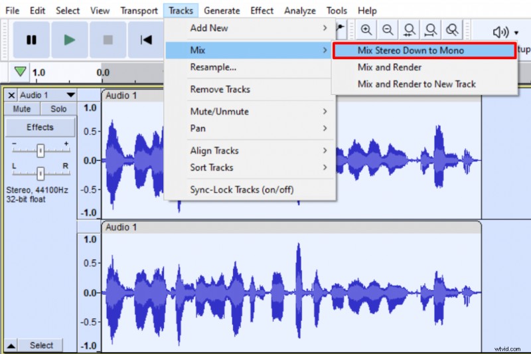Open the File menu
Viewport: 531px width, 354px height.
click(12, 11)
